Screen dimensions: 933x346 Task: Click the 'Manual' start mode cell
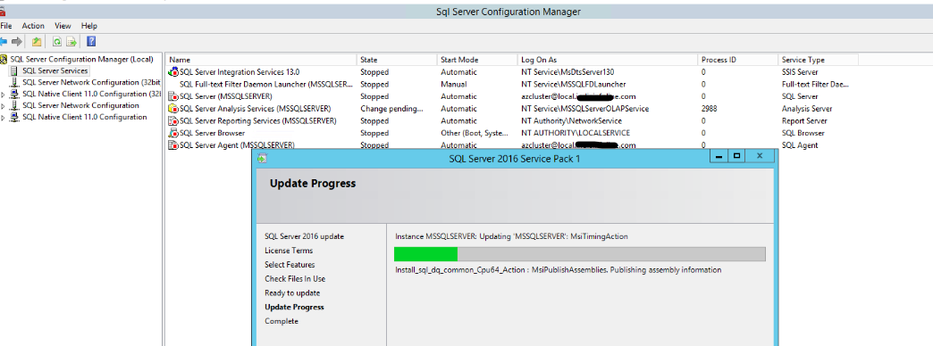[453, 85]
